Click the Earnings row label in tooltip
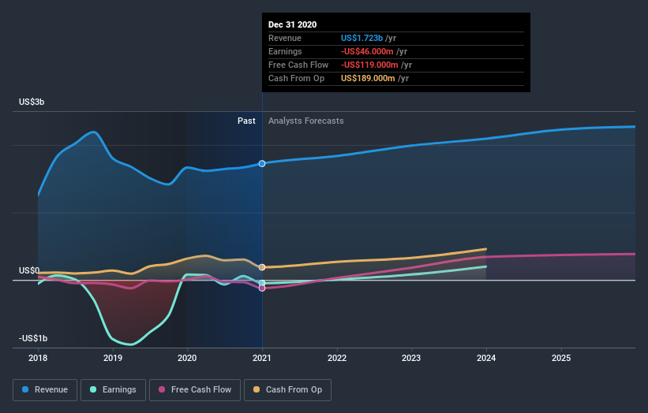The image size is (648, 413). coord(285,51)
